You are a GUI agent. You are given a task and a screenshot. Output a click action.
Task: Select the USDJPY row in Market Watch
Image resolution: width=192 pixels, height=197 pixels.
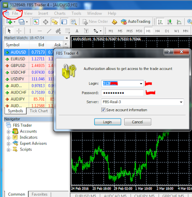(x=29, y=79)
